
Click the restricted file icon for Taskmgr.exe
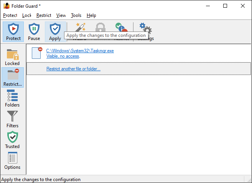[37, 53]
